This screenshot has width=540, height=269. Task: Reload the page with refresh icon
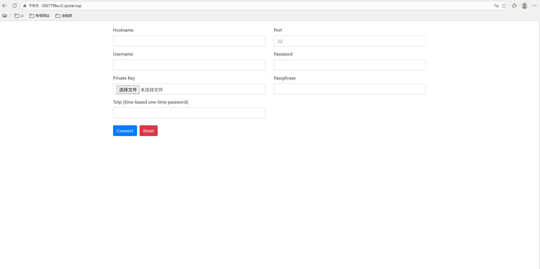pos(15,6)
